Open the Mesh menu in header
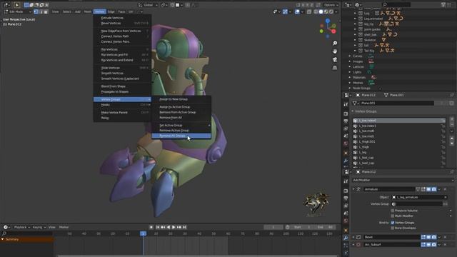Viewport: 457px width, 257px height. 87,11
